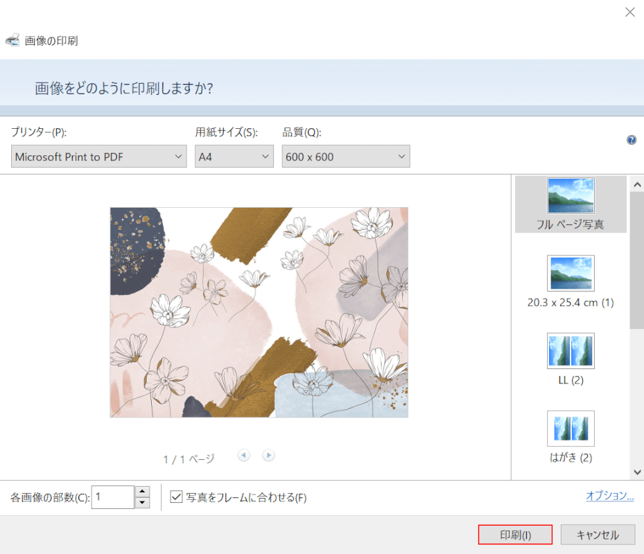Image resolution: width=644 pixels, height=554 pixels.
Task: Decrease copies with the down spinner arrow
Action: click(x=142, y=502)
